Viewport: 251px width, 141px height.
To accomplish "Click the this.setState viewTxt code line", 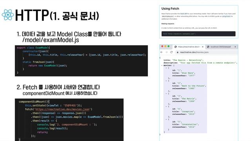I will pyautogui.click(x=53, y=105).
